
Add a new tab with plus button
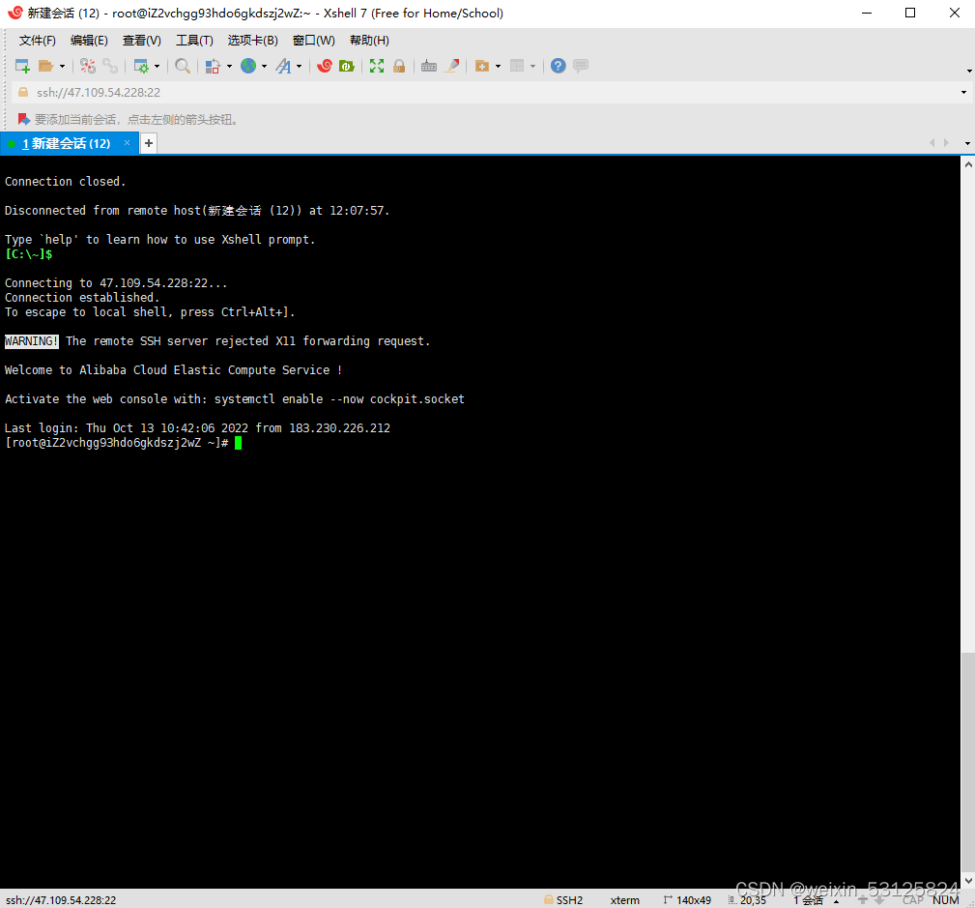[149, 143]
